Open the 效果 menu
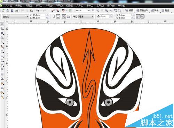Image resolution: width=174 pixels, height=128 pixels. coord(59,6)
